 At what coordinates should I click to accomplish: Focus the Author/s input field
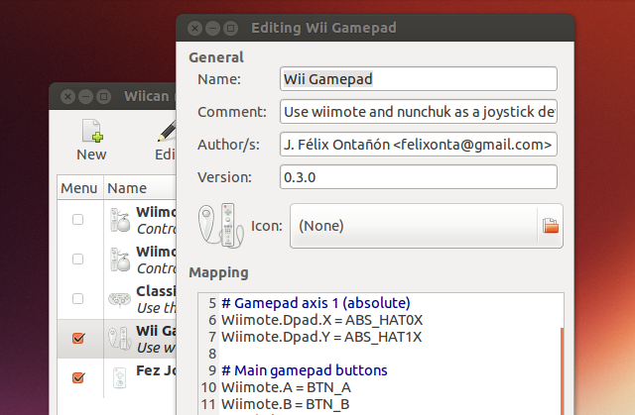pos(419,145)
